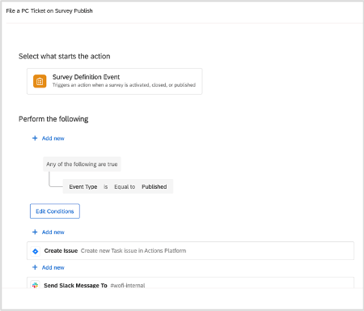Click Add new above the Slack message row

click(53, 268)
